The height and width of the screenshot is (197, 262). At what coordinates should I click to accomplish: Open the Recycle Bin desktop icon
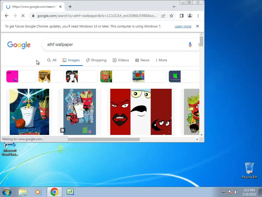(x=249, y=170)
